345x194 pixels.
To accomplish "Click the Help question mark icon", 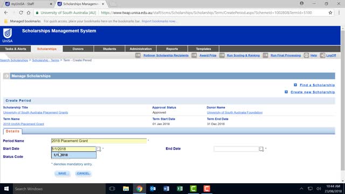I will pyautogui.click(x=306, y=56).
